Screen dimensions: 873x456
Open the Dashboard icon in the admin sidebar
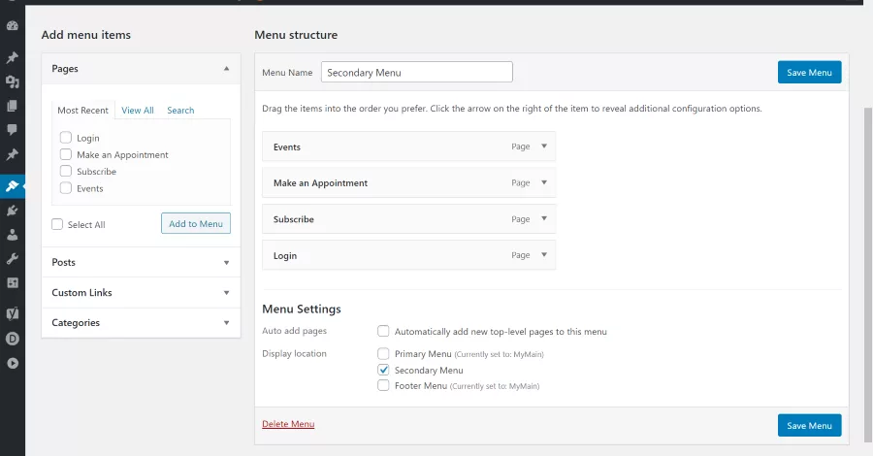click(x=13, y=25)
